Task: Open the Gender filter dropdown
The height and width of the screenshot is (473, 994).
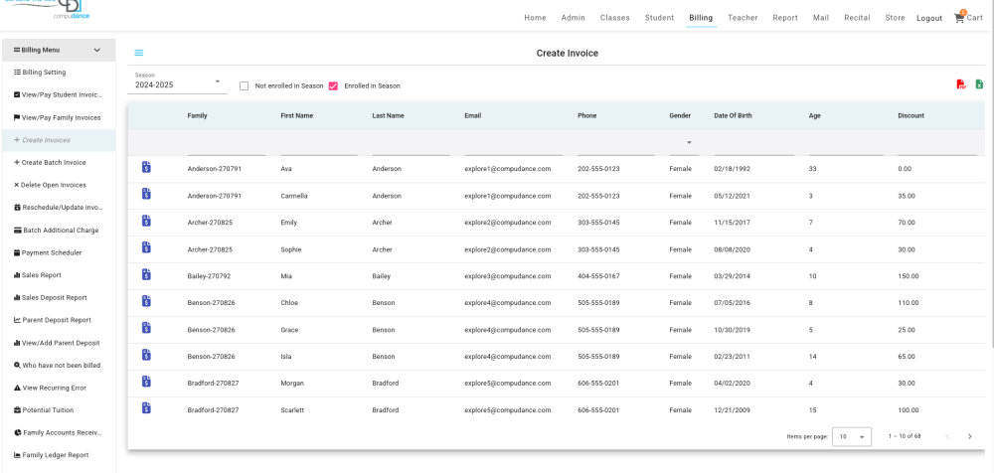Action: coord(684,143)
